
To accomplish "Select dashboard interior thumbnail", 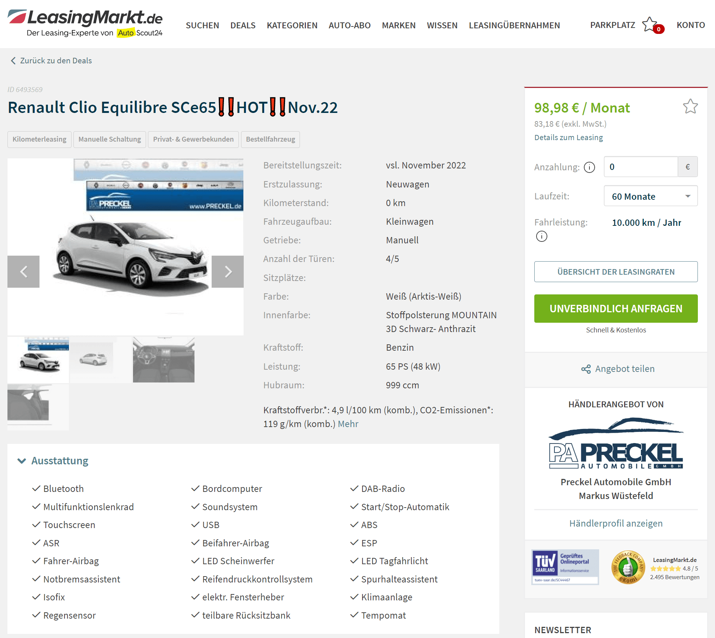I will 164,360.
